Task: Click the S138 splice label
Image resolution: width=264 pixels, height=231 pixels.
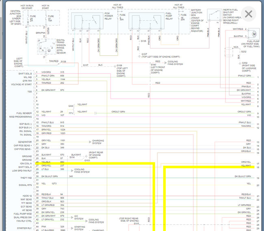Action: 63,62
